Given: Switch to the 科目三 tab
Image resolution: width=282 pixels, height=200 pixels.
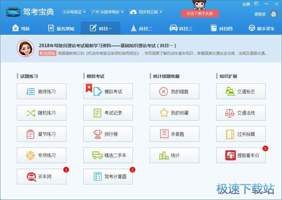Looking at the screenshot, I should (181, 28).
